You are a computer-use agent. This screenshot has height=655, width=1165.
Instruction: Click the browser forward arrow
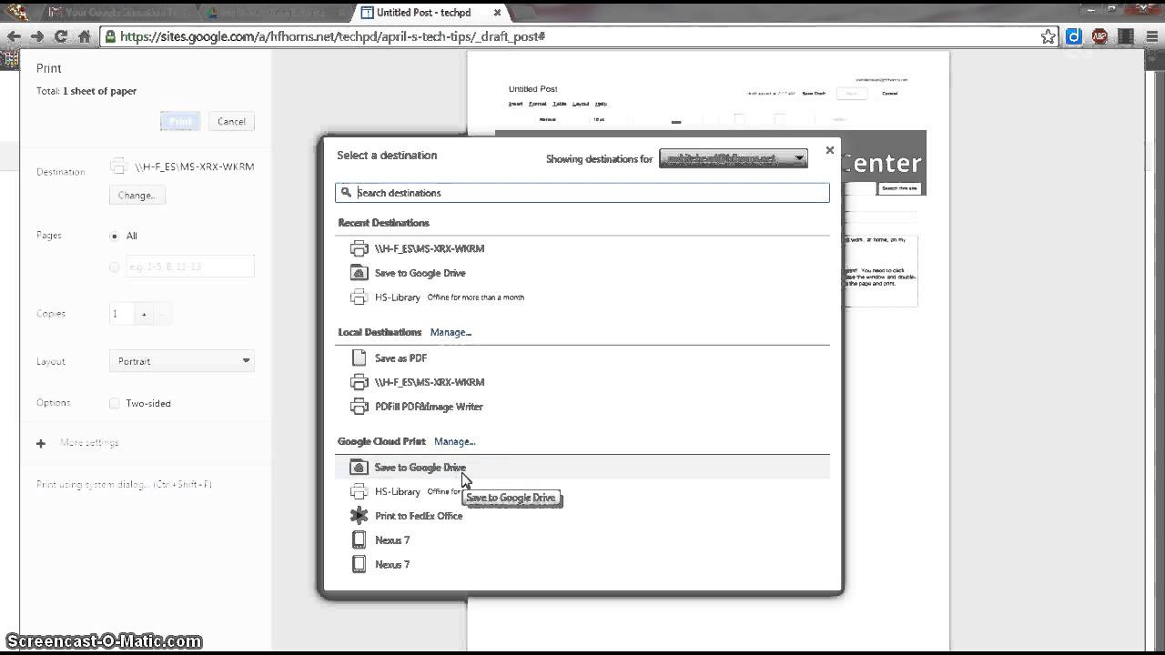point(36,36)
